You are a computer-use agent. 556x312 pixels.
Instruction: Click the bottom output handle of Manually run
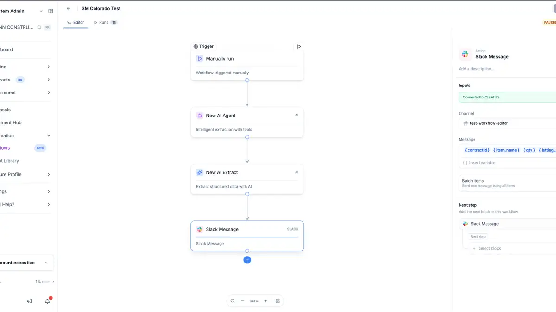(x=247, y=80)
